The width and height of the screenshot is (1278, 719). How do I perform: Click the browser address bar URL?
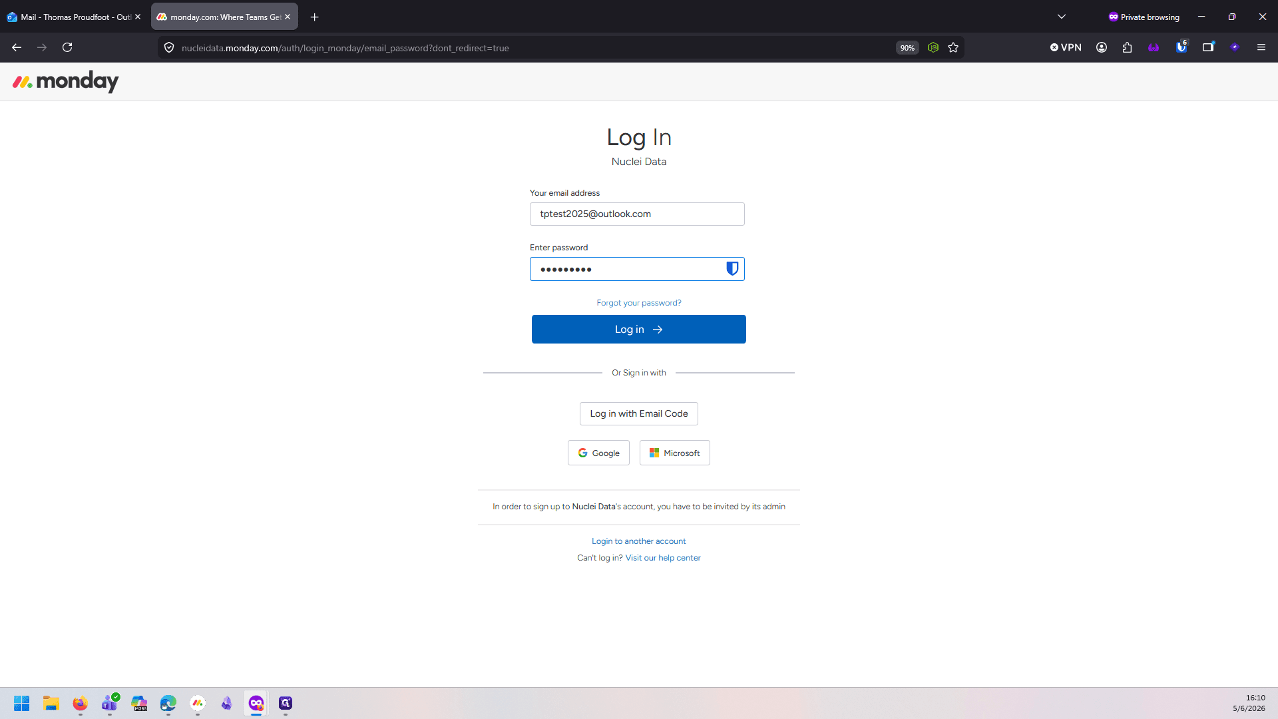pyautogui.click(x=345, y=48)
